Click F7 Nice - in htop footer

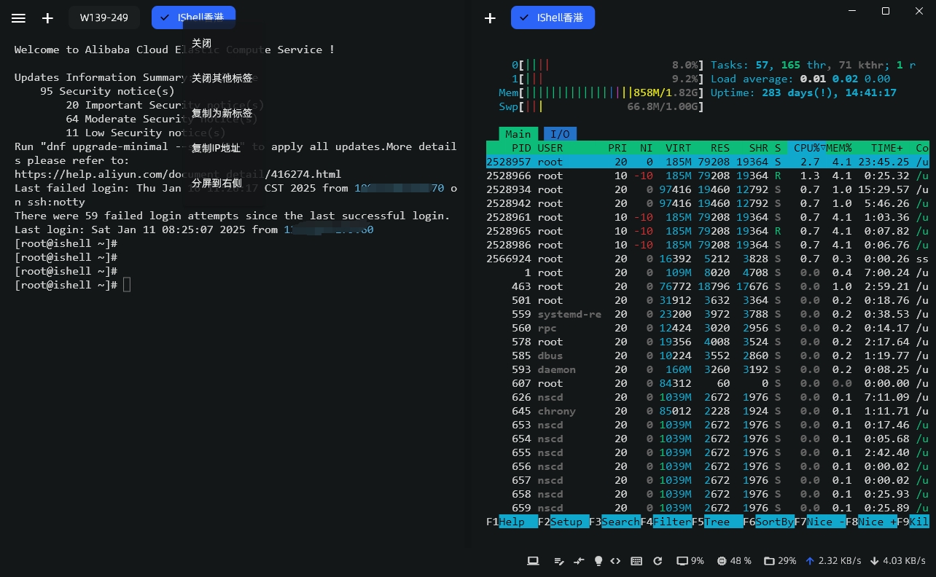click(820, 522)
